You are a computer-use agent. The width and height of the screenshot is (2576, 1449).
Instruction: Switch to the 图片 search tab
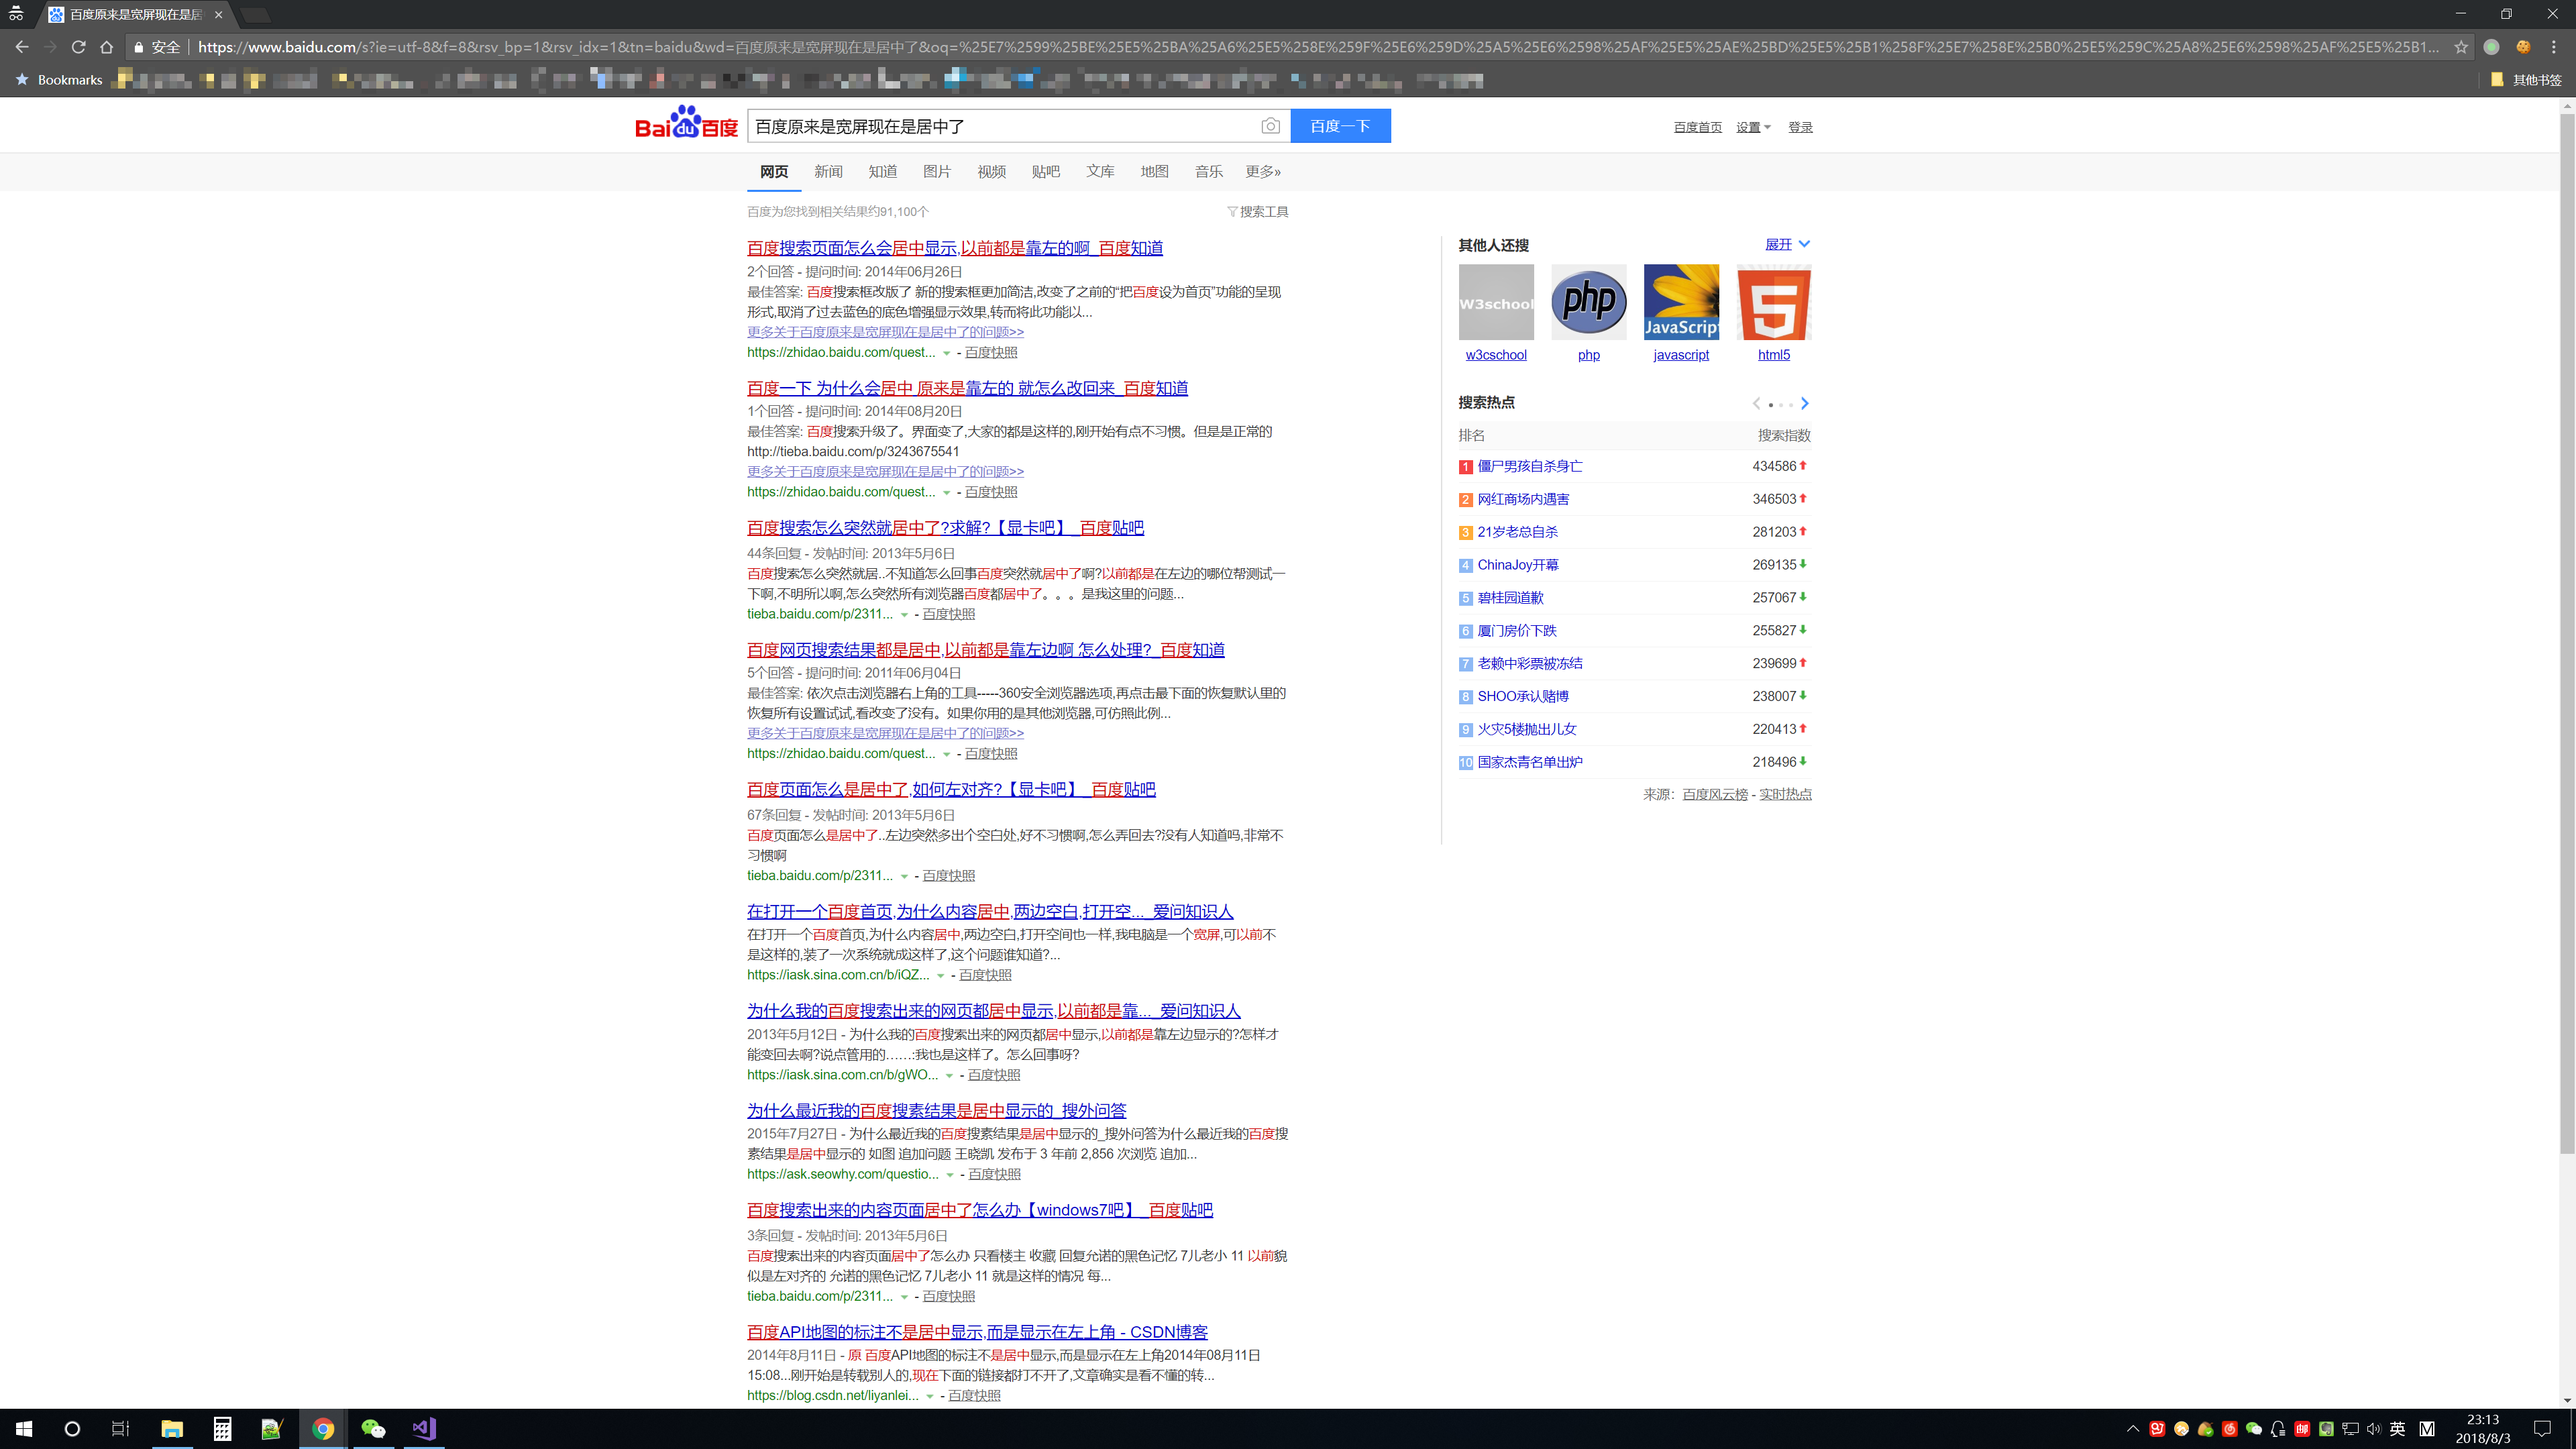click(x=936, y=172)
